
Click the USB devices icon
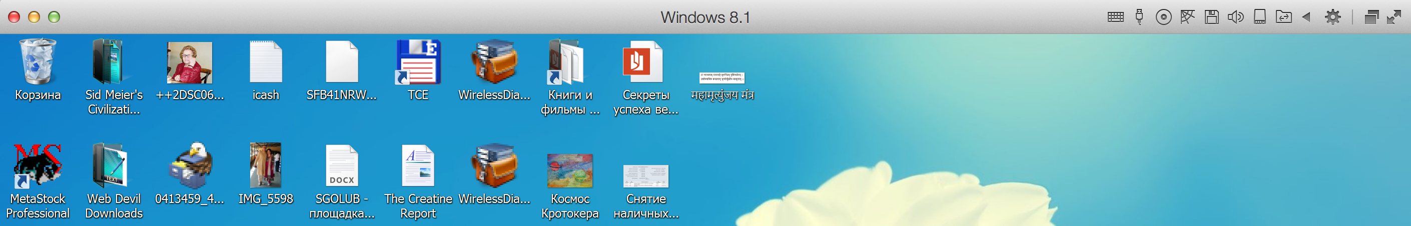1139,17
